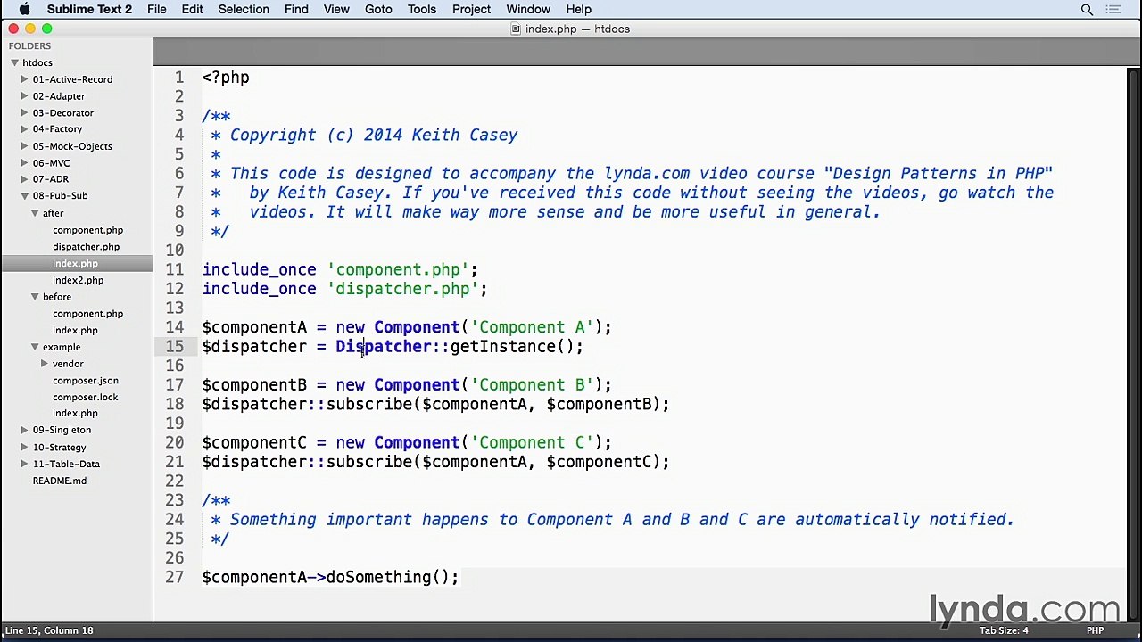The height and width of the screenshot is (642, 1142).
Task: Open the Project menu
Action: [x=471, y=10]
